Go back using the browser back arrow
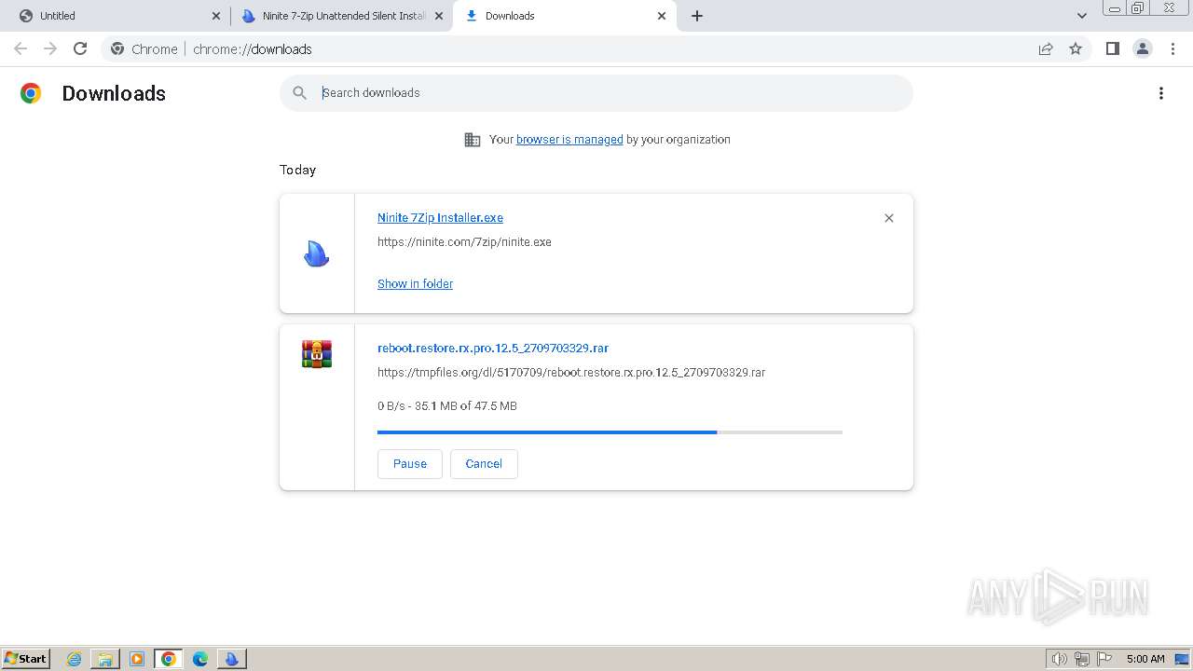Screen dimensions: 1193x671 (x=21, y=48)
